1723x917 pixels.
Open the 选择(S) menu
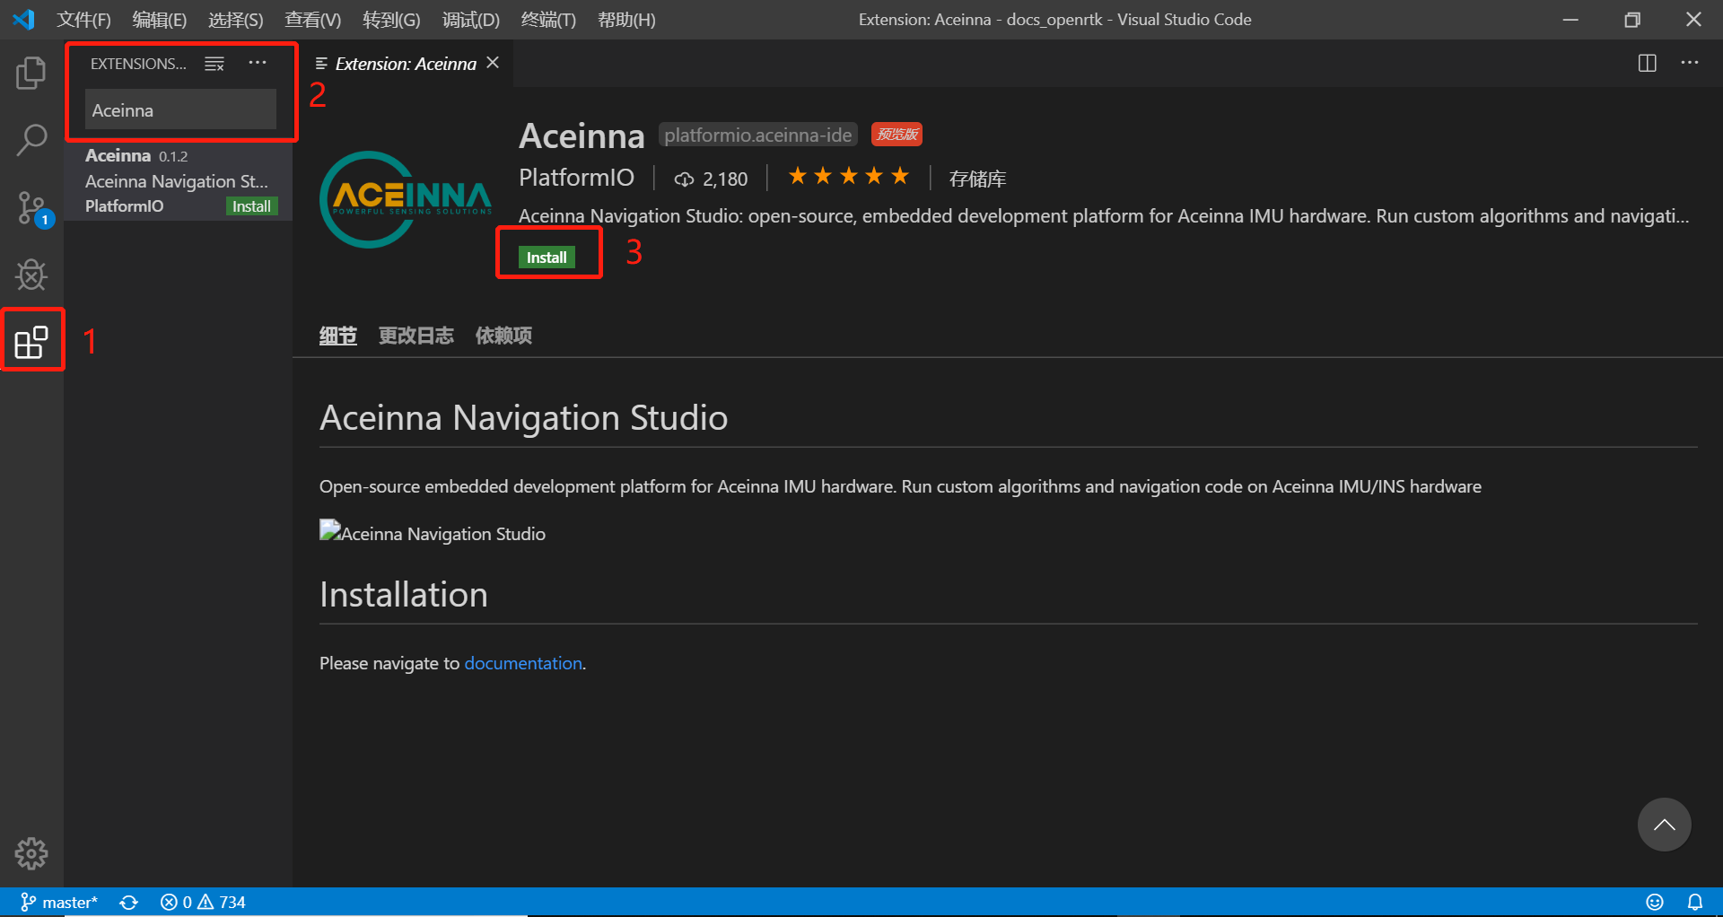coord(236,20)
